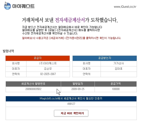Click the 공급자 orange table header
Screen dimensions: 141x123
(38, 58)
